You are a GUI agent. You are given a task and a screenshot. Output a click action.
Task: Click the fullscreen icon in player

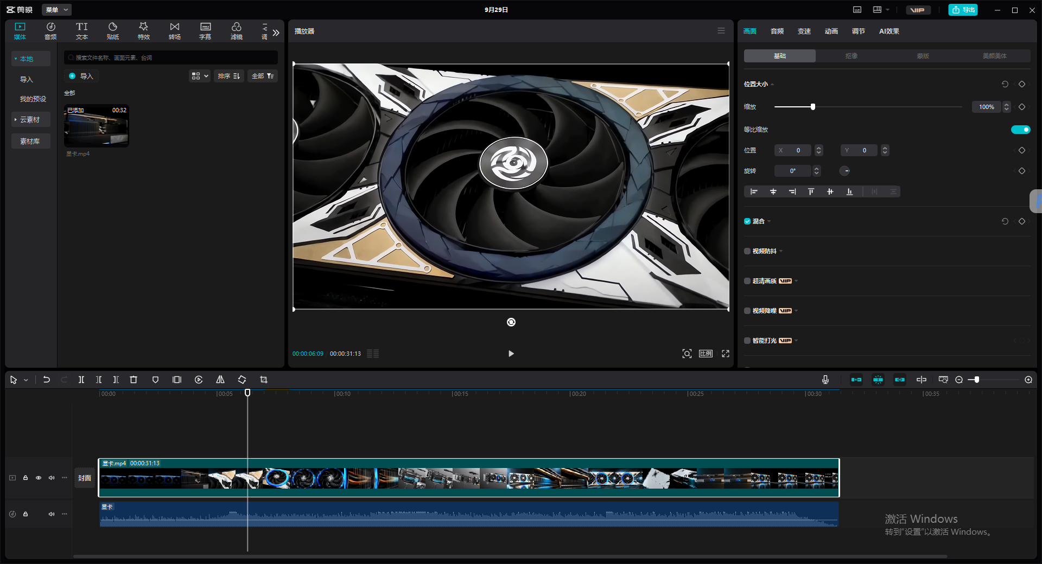pyautogui.click(x=726, y=354)
